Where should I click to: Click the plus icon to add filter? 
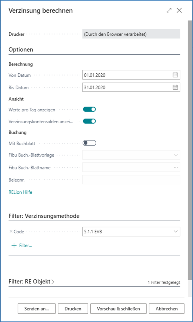(x=14, y=245)
